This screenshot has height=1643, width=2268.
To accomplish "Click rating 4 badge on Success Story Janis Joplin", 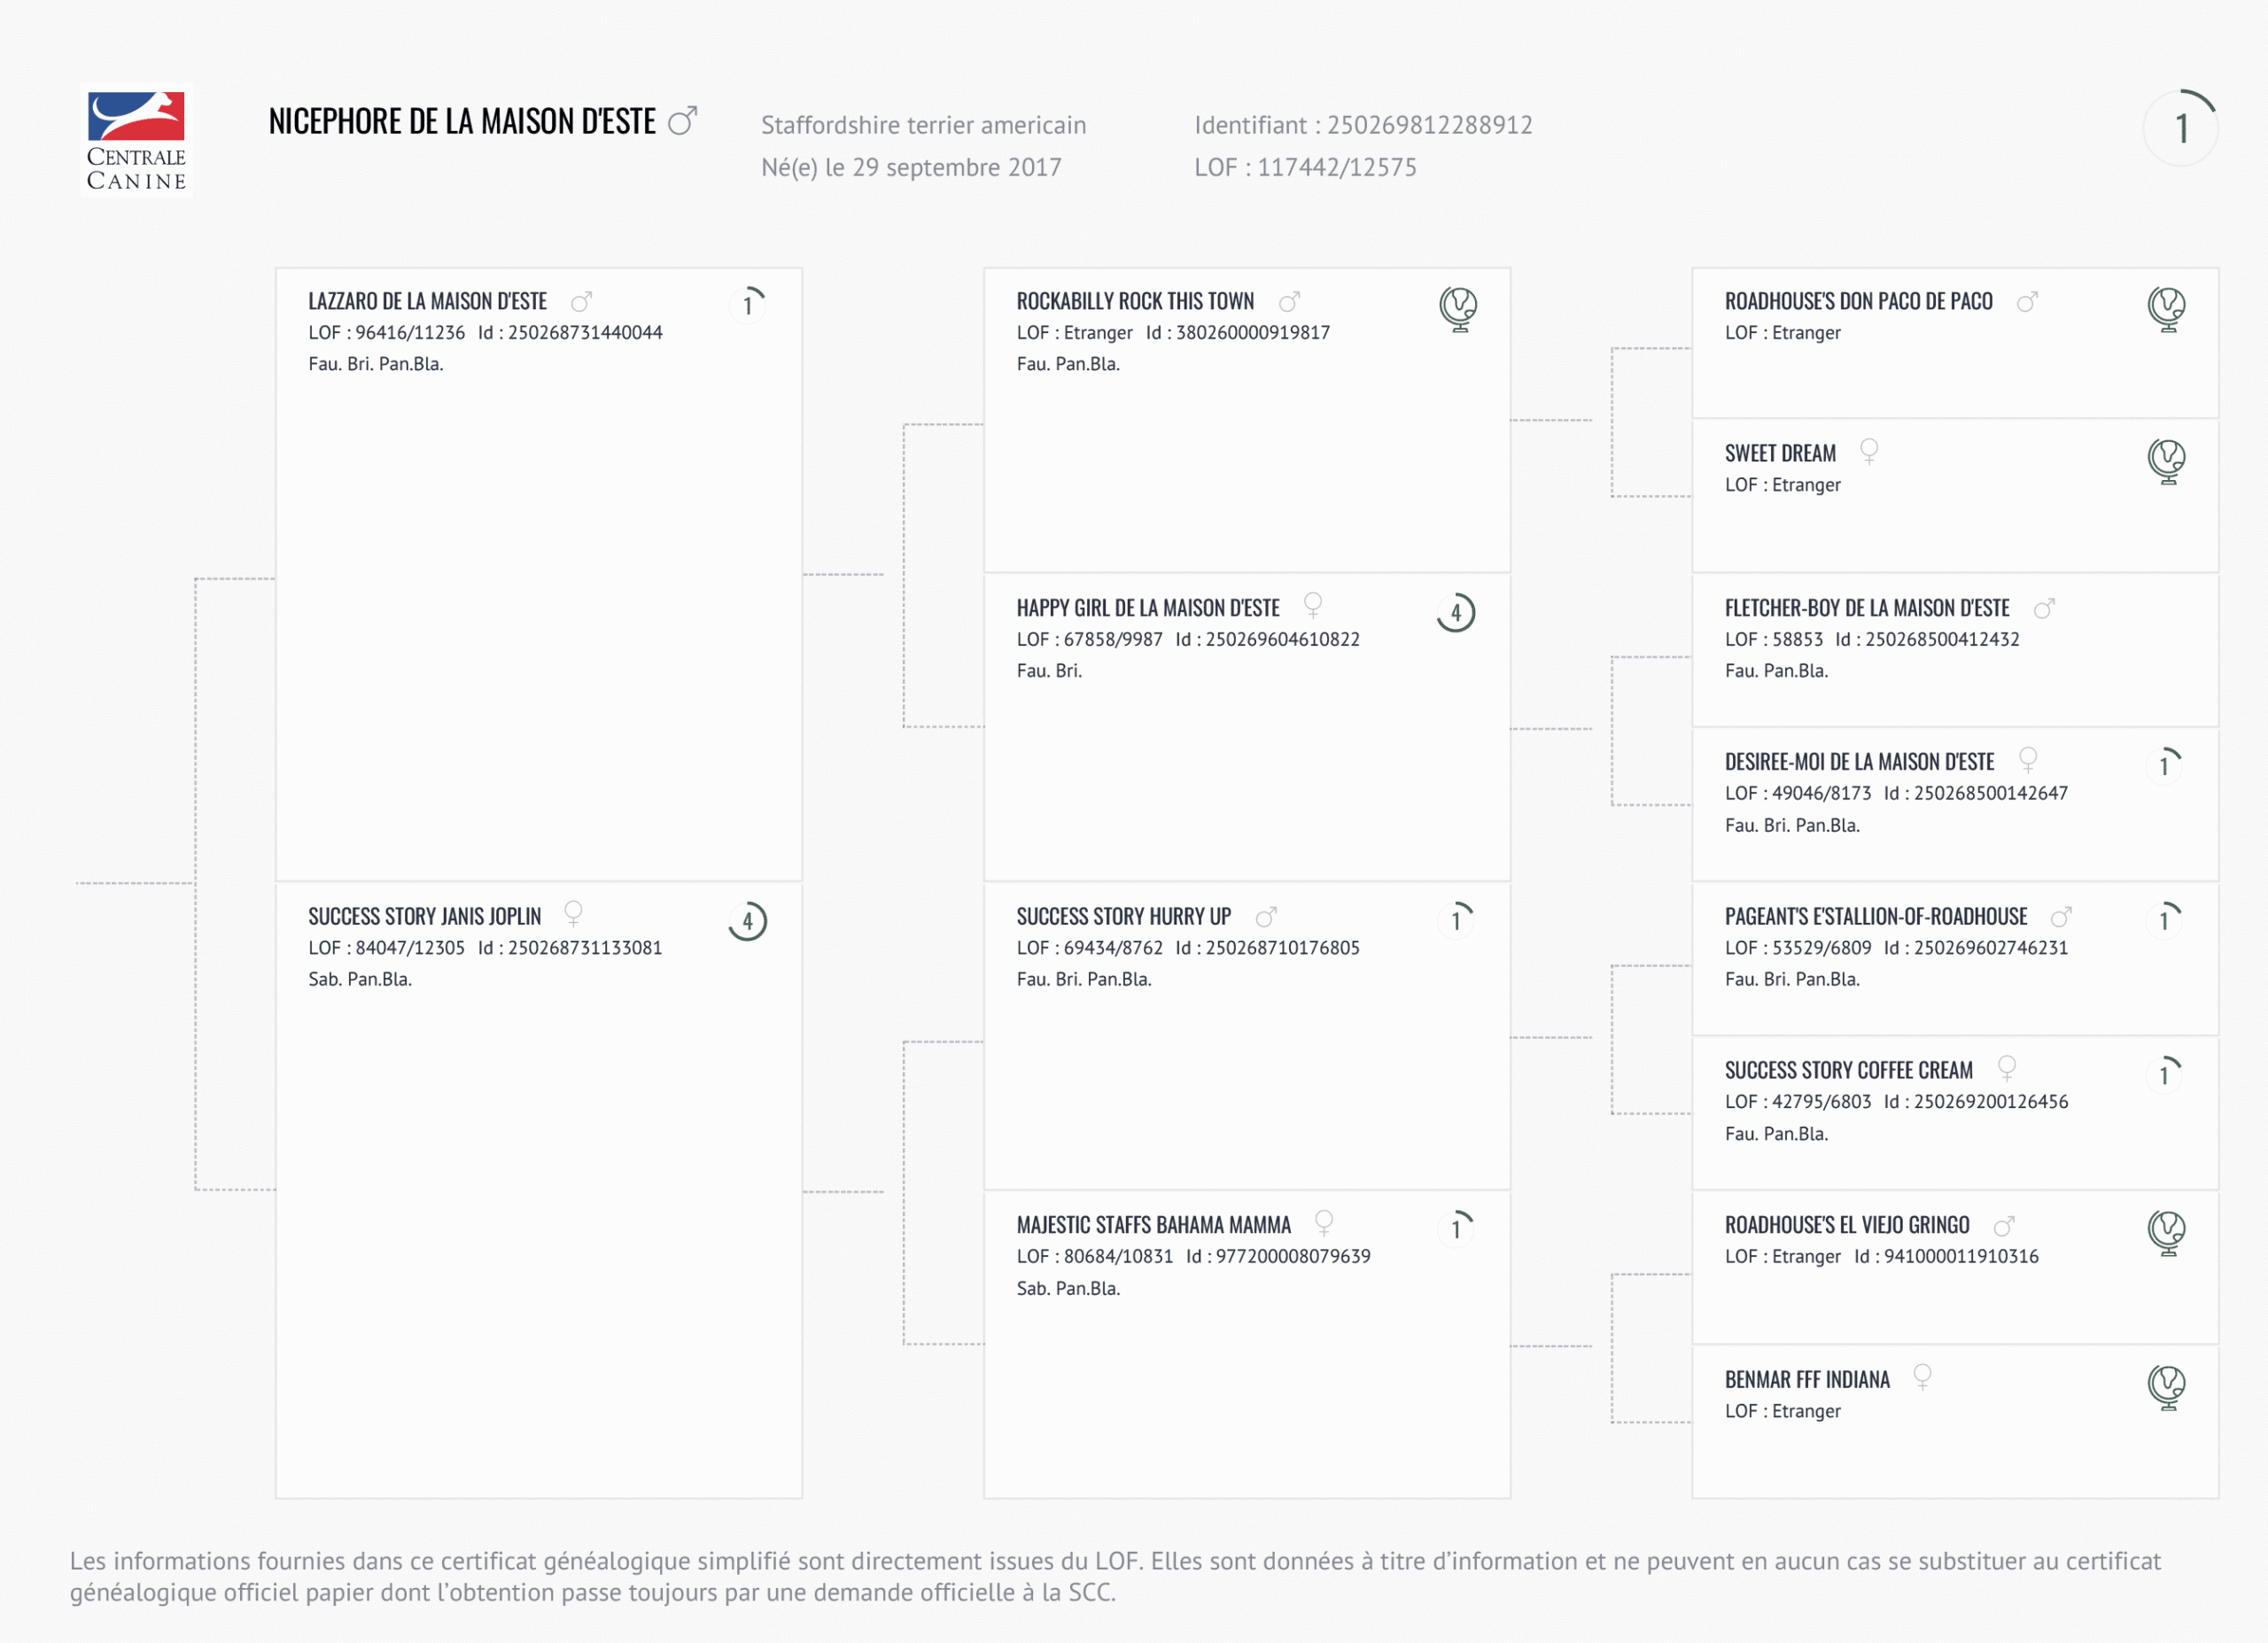I will [748, 921].
